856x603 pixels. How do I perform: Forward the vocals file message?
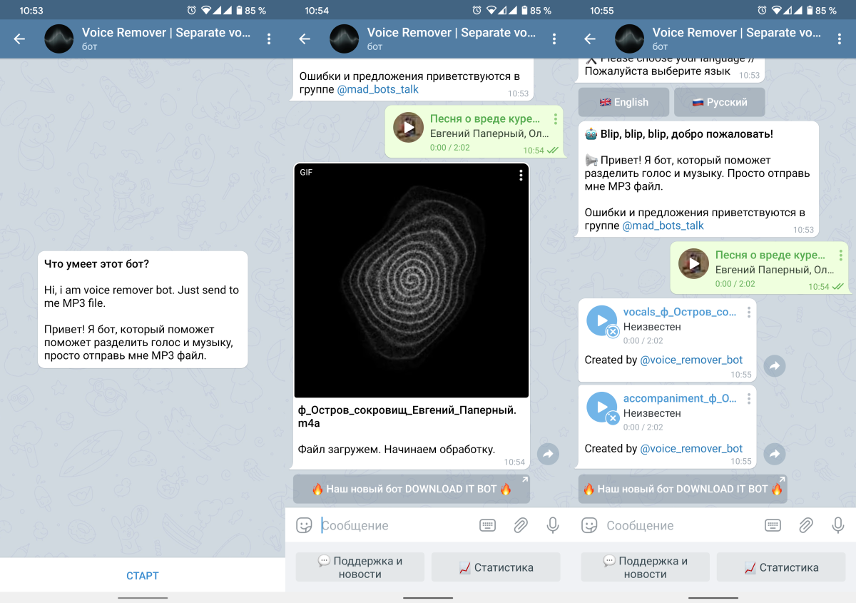click(775, 367)
